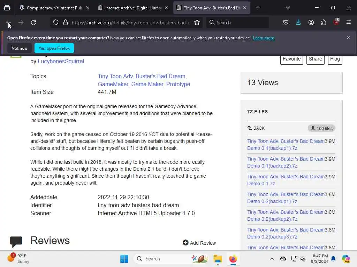This screenshot has height=267, width=357.
Task: Click the network status tray icon
Action: point(303,259)
